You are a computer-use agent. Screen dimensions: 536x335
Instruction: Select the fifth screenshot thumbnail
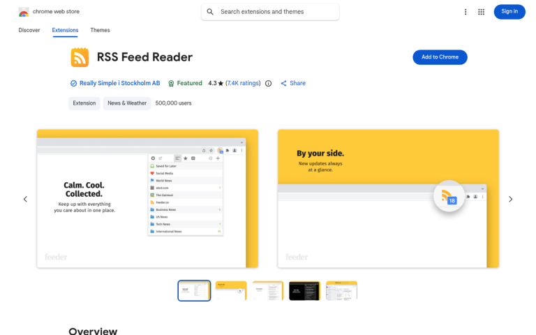[x=341, y=291]
